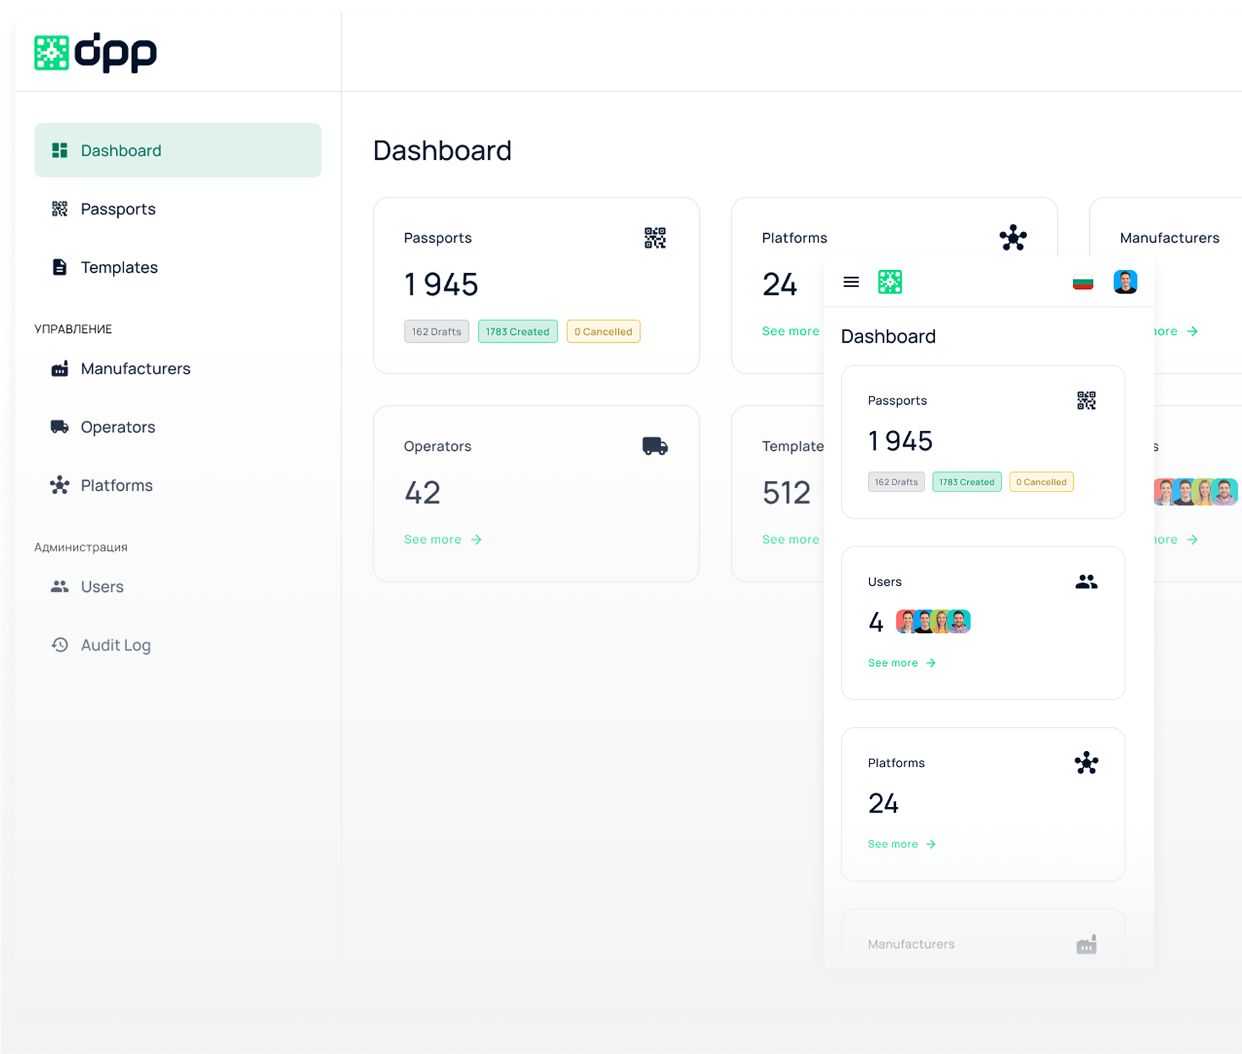The height and width of the screenshot is (1054, 1242).
Task: Open the hamburger menu in mobile view
Action: pyautogui.click(x=851, y=282)
